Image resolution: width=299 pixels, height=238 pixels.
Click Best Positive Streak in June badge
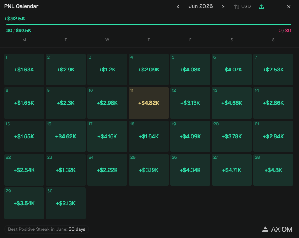point(46,229)
